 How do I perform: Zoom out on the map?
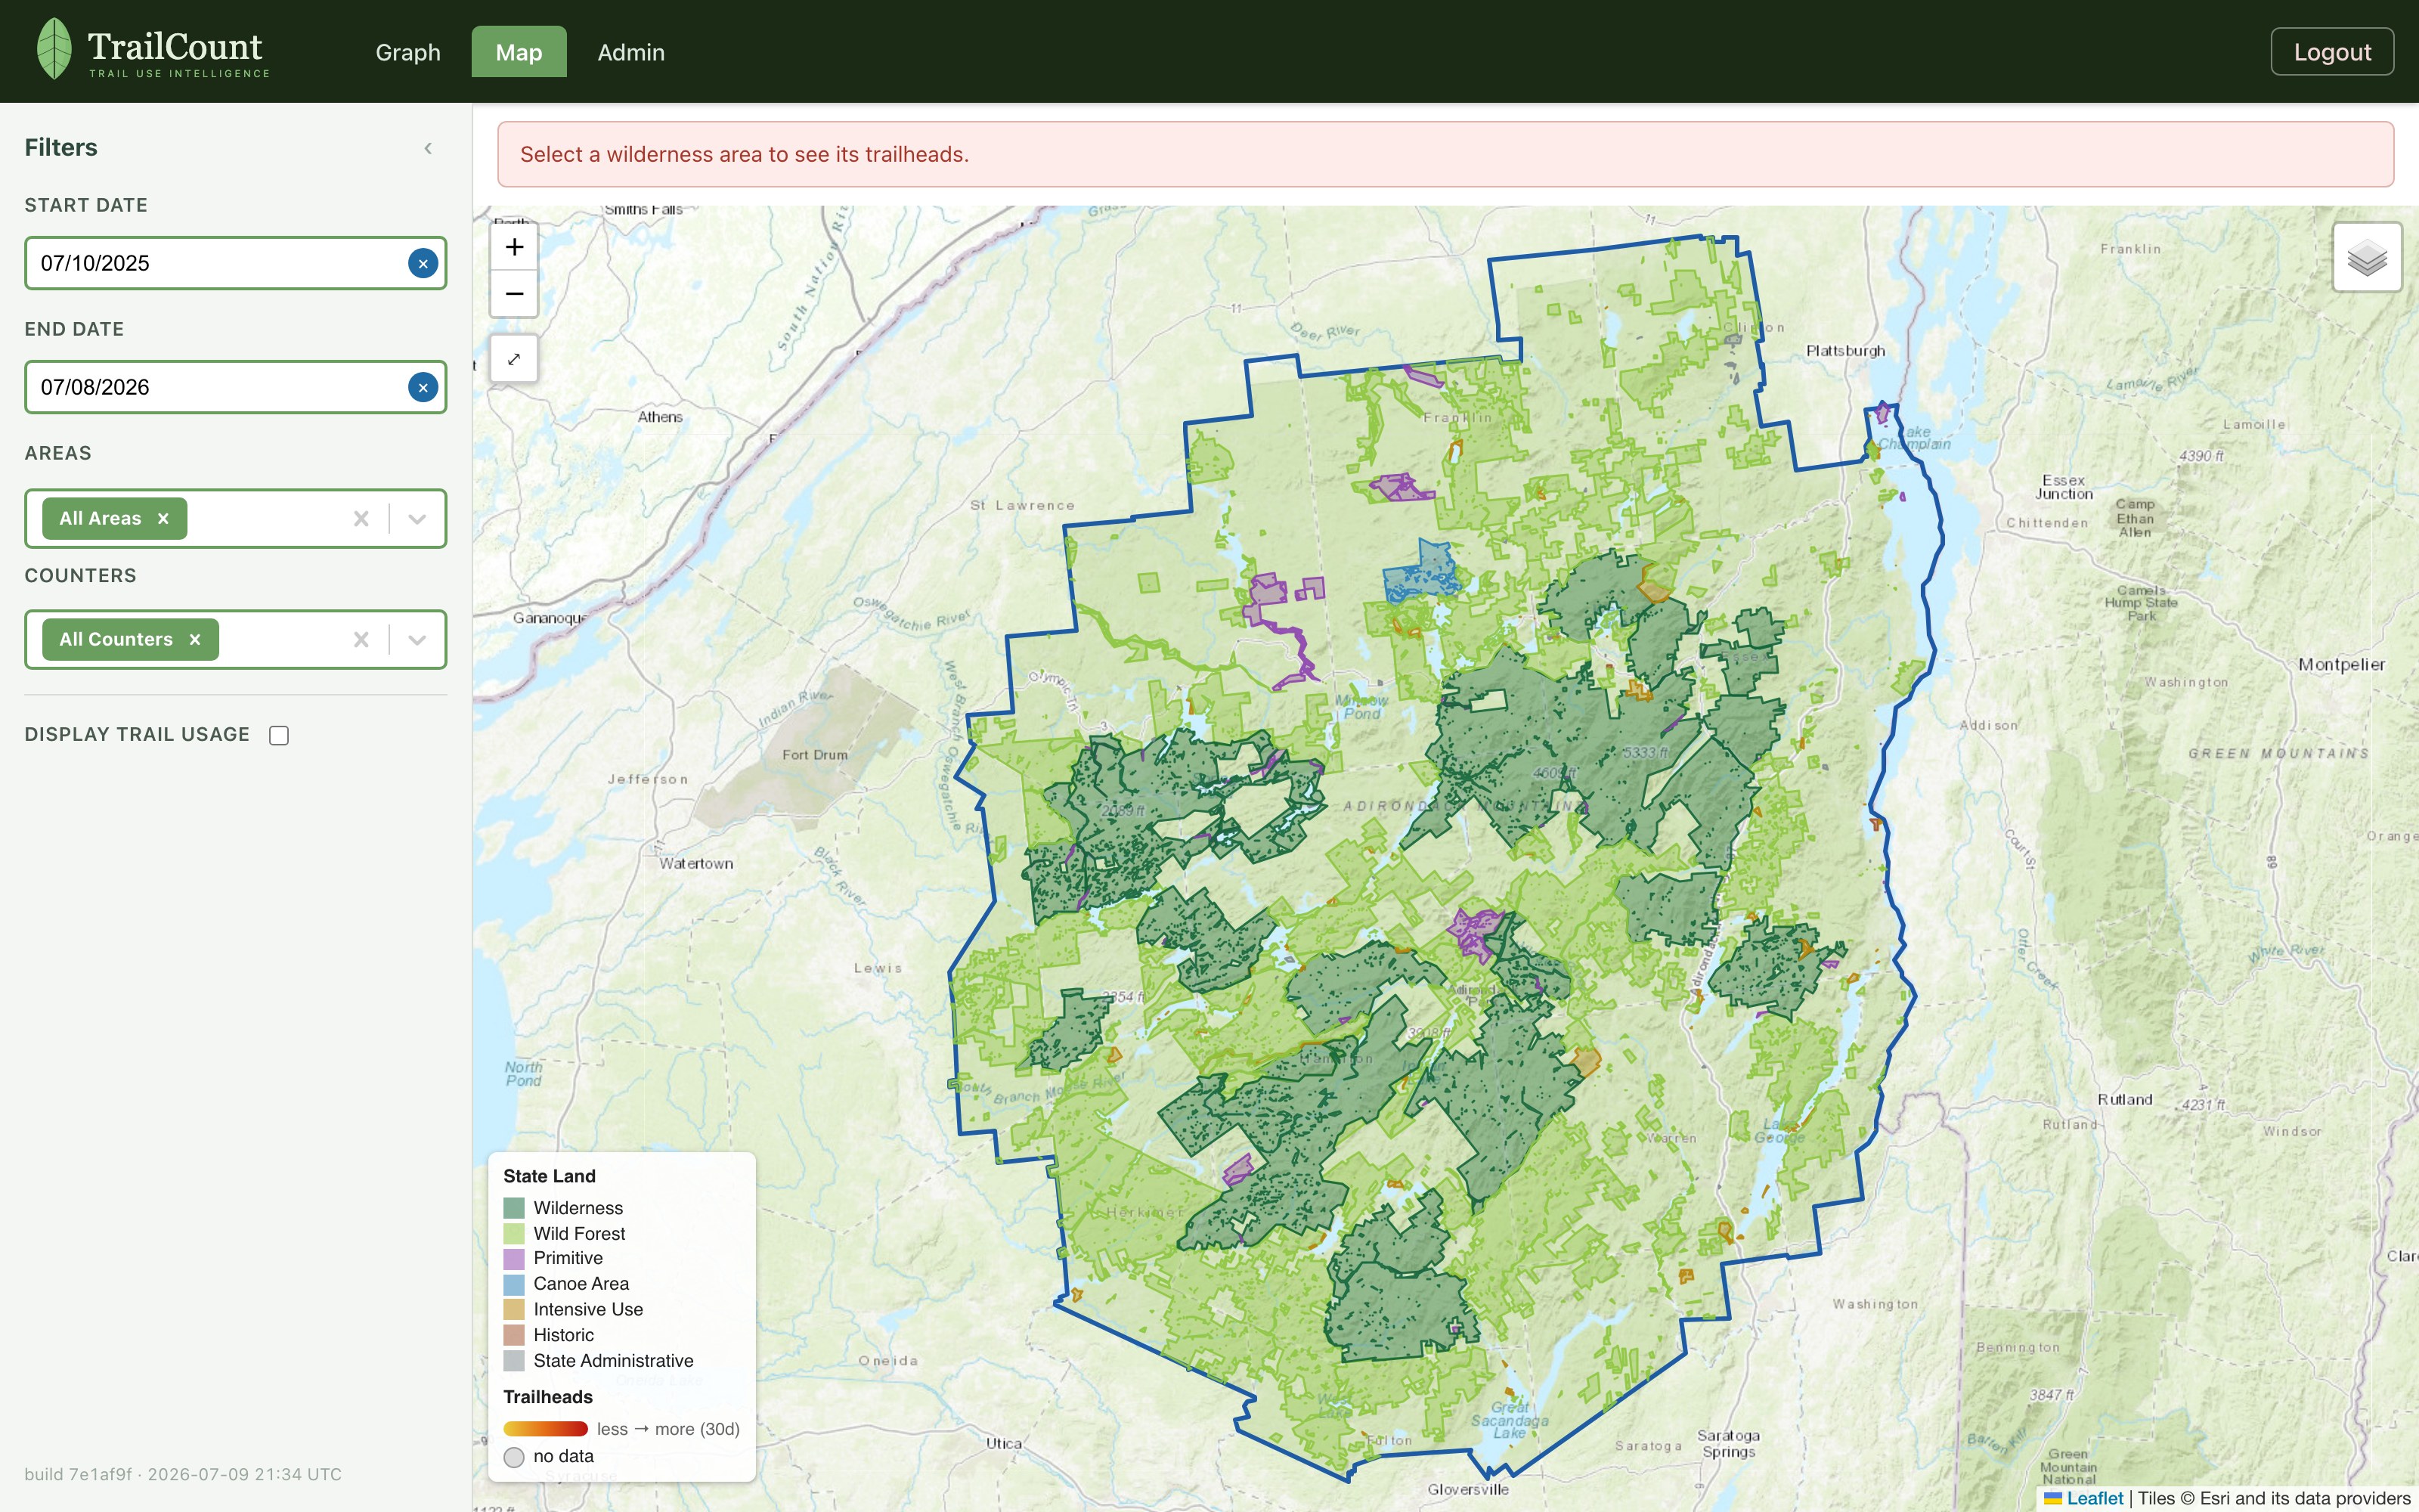point(514,293)
